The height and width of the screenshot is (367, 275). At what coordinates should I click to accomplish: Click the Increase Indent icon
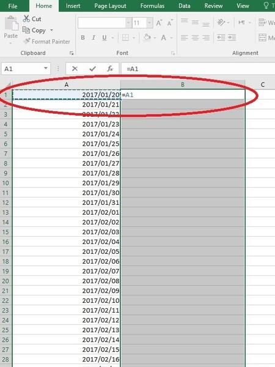pos(232,37)
